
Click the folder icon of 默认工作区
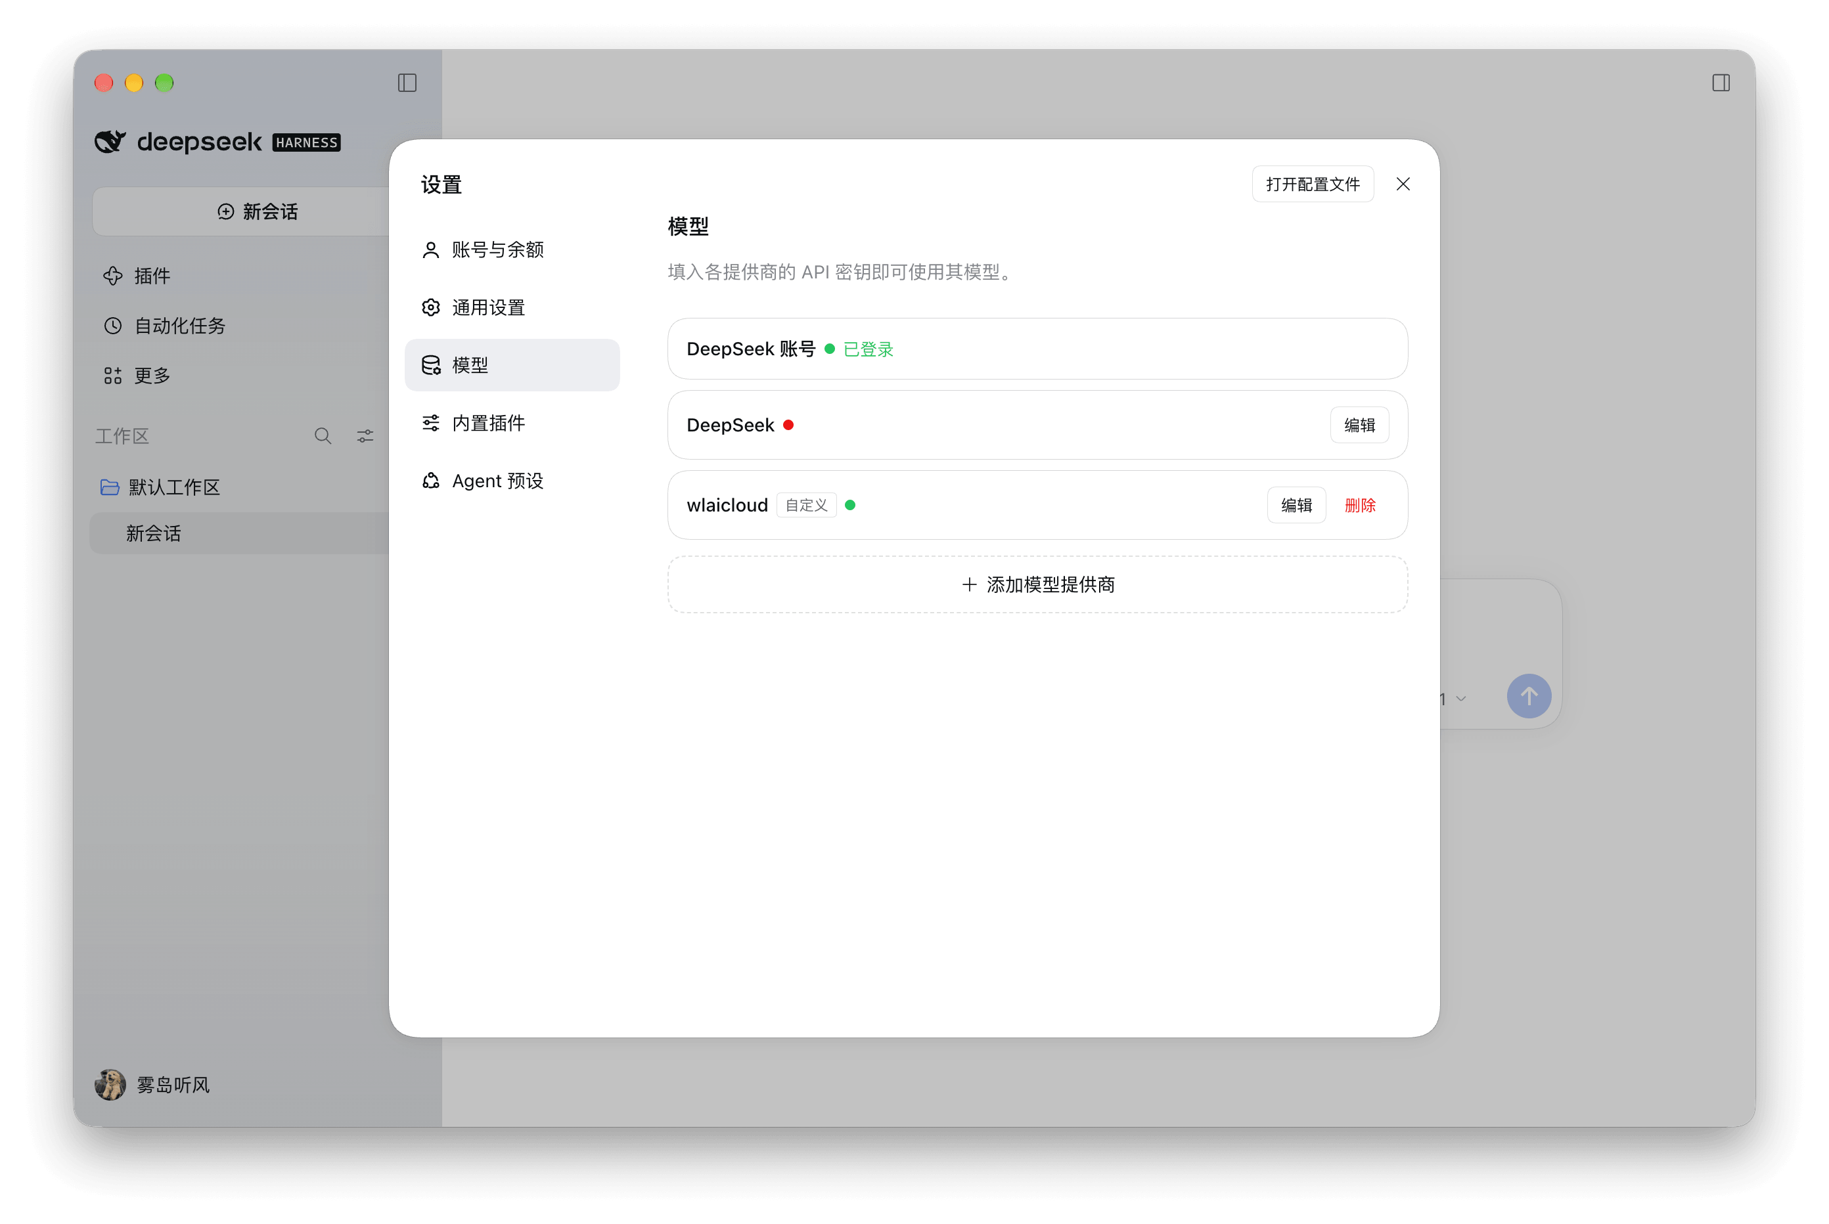click(110, 487)
